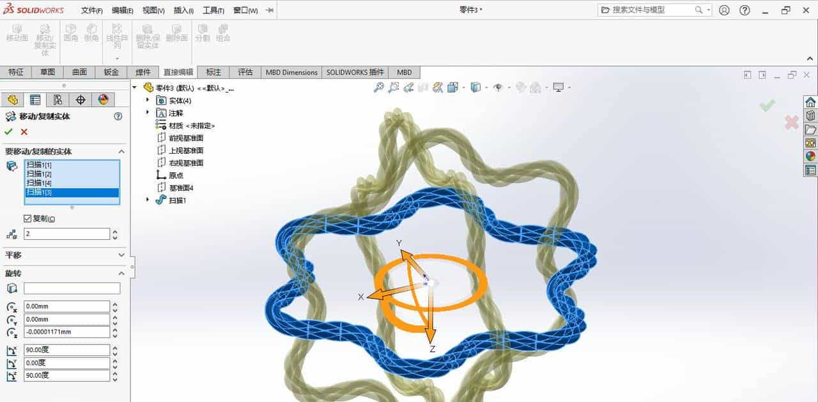Image resolution: width=818 pixels, height=402 pixels.
Task: Click the green check to confirm 移动/复制实体
Action: 8,132
